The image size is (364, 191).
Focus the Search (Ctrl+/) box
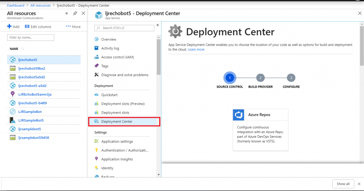pyautogui.click(x=124, y=28)
